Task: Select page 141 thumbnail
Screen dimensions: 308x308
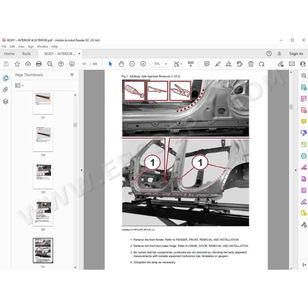Action: 43,251
